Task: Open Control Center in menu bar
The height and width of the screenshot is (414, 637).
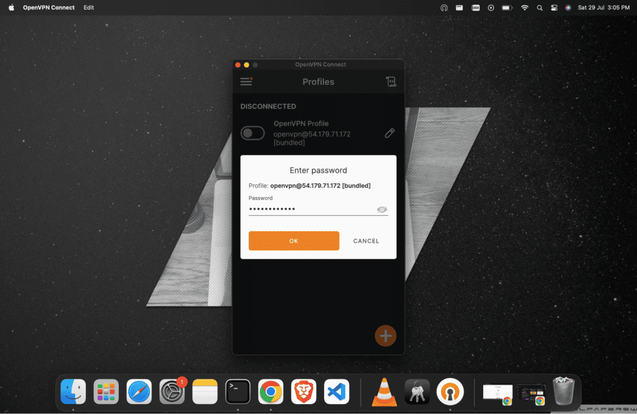Action: tap(554, 7)
